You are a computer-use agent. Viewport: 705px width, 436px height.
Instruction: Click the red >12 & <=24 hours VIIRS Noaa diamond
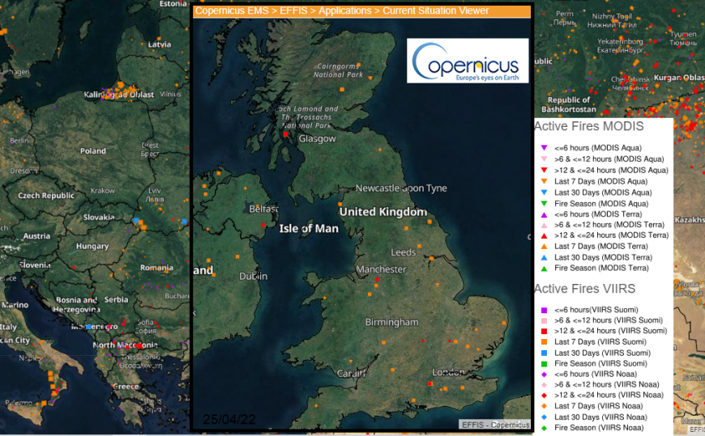point(544,395)
